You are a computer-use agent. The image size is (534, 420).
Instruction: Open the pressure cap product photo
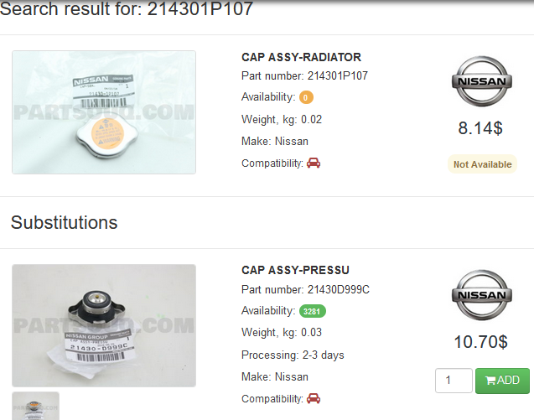104,325
